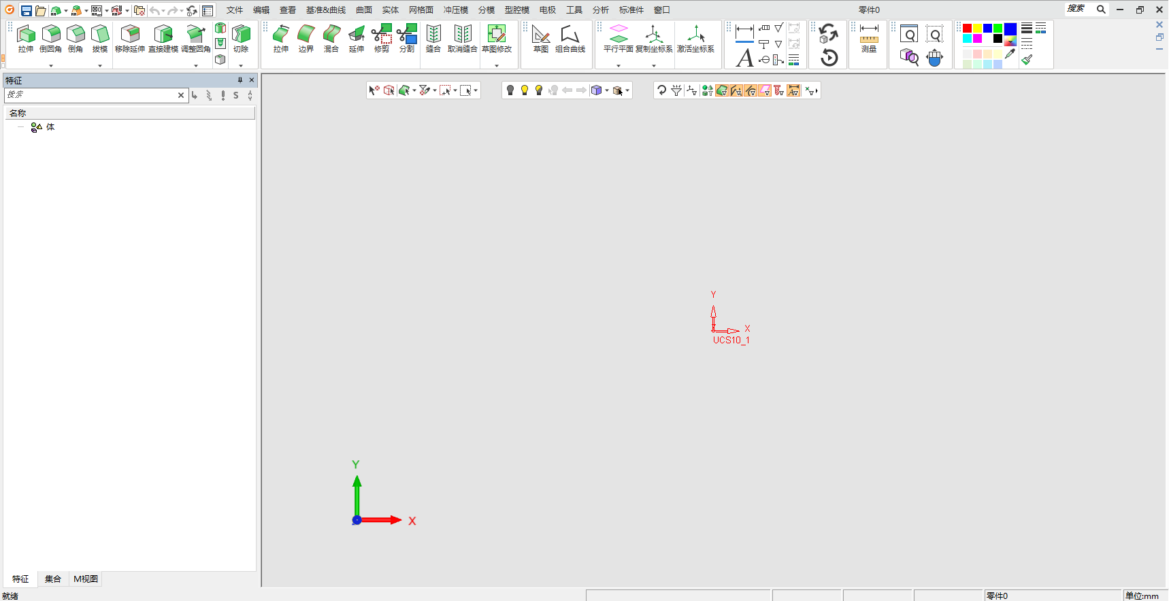The width and height of the screenshot is (1169, 601).
Task: Activate the 拔模 draft tool
Action: pyautogui.click(x=100, y=39)
